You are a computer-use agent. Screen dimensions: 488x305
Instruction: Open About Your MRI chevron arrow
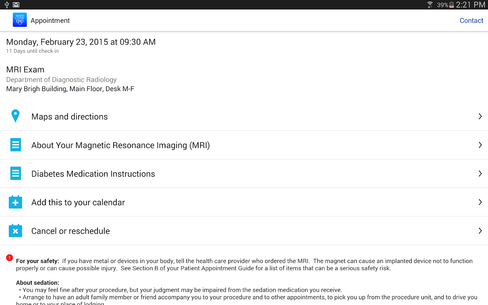point(480,145)
